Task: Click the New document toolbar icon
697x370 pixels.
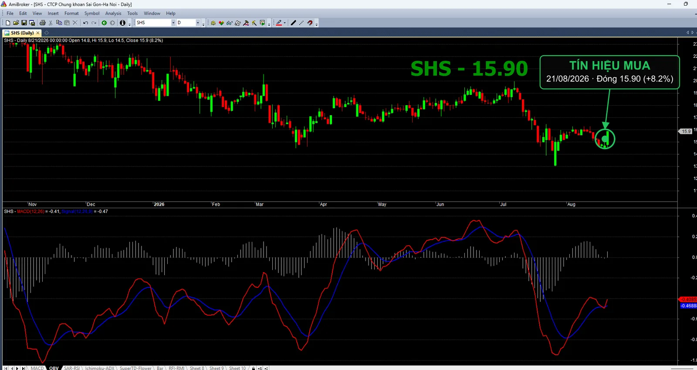Action: (x=8, y=23)
